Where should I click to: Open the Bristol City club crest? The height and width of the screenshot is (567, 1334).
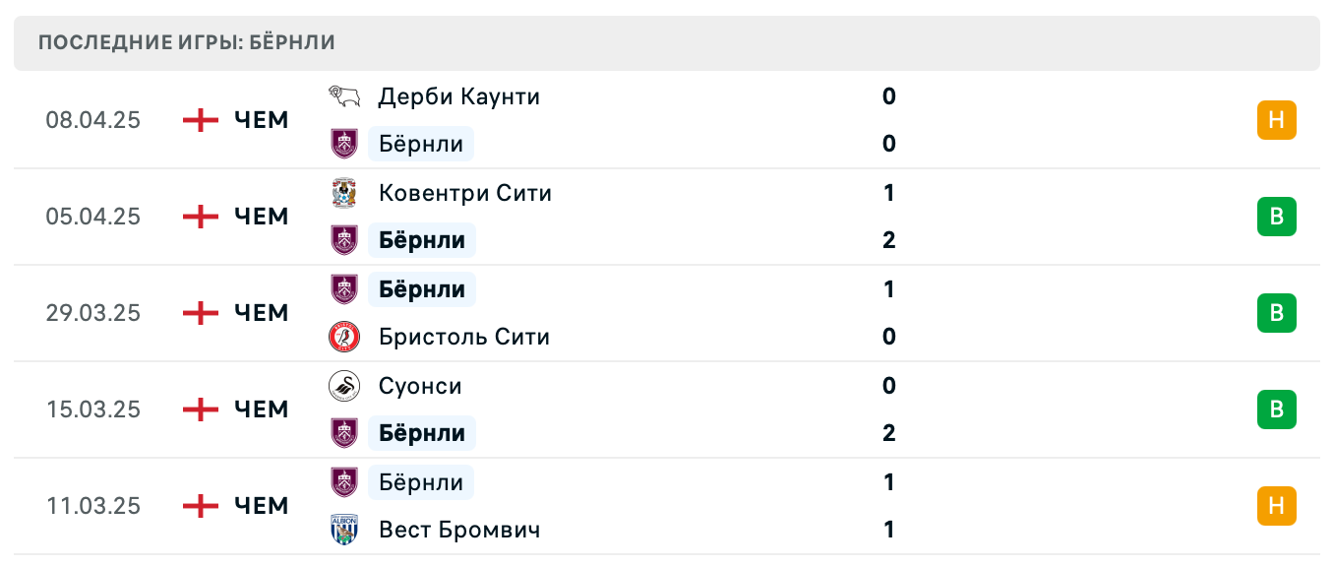345,336
